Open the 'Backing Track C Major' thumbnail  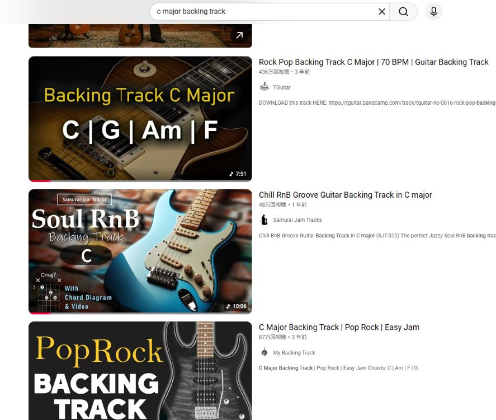[140, 119]
